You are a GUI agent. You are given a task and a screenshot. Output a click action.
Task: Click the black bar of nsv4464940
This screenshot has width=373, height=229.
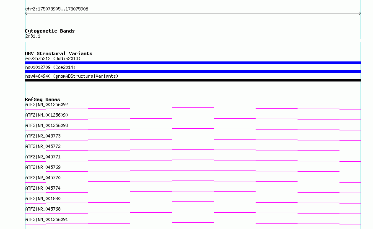point(193,80)
